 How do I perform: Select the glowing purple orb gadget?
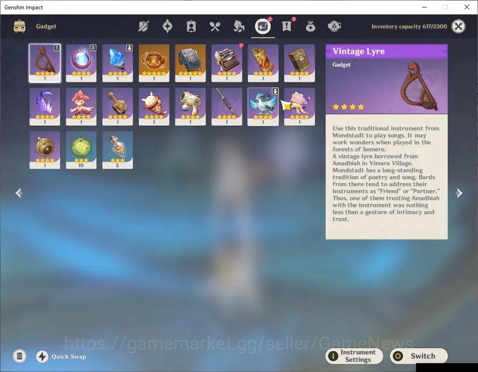coord(81,63)
